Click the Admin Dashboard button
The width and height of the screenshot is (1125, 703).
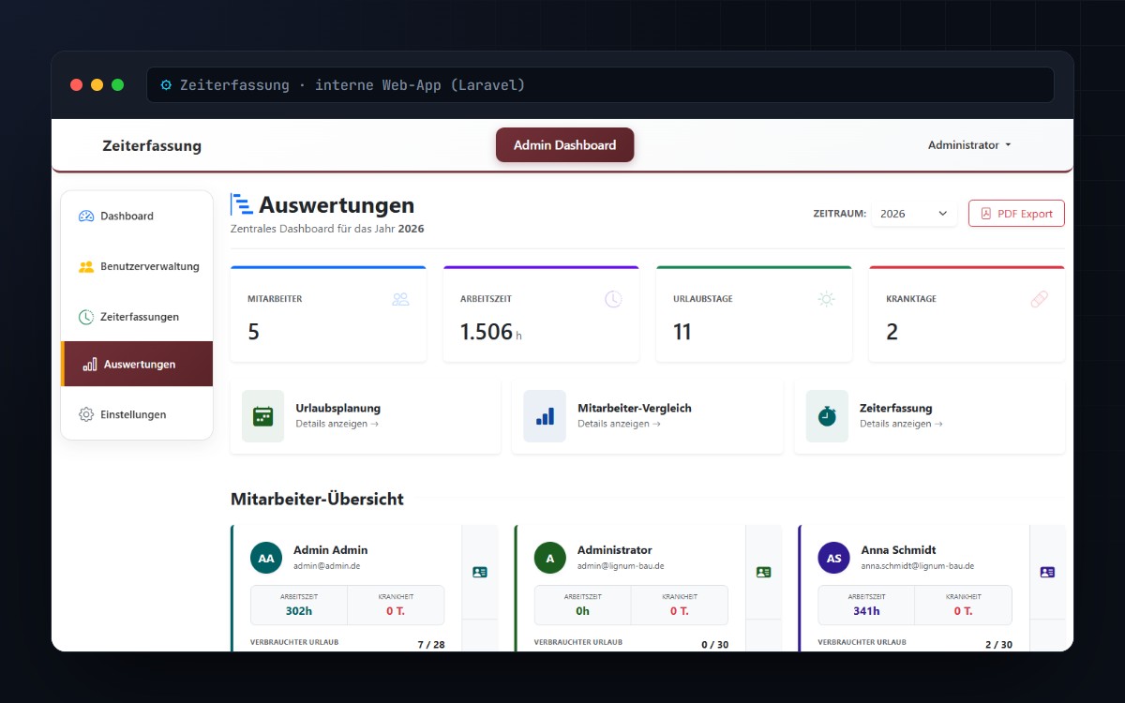coord(564,145)
